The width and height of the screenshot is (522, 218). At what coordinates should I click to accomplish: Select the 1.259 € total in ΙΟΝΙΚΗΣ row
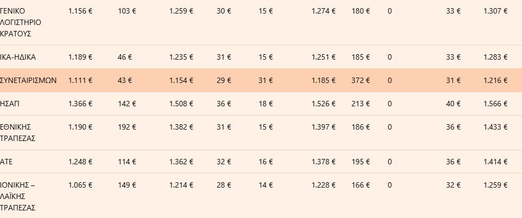coord(495,185)
